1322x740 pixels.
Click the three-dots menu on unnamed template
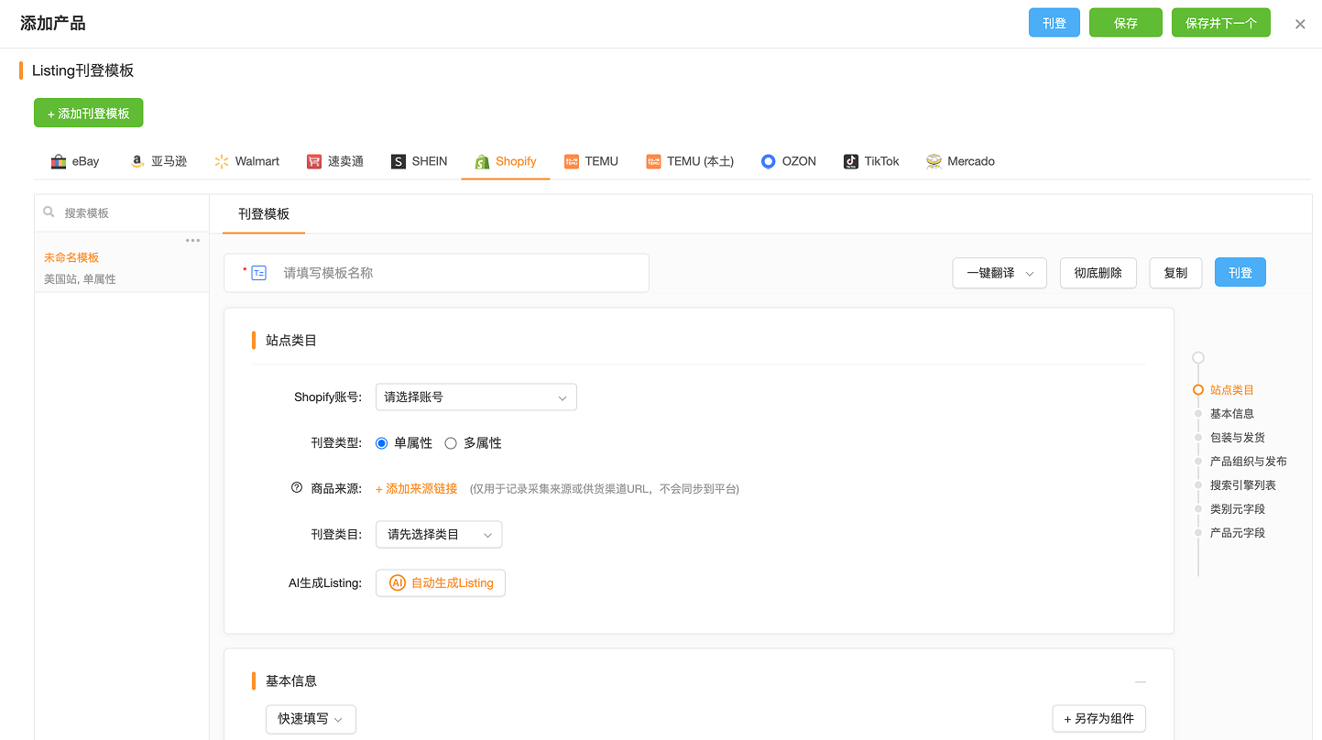coord(192,241)
